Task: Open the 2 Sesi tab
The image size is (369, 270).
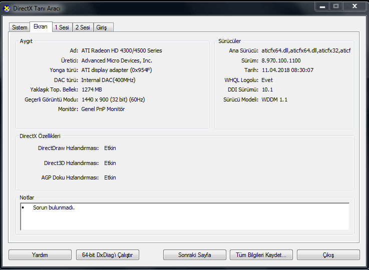Action: pos(83,27)
